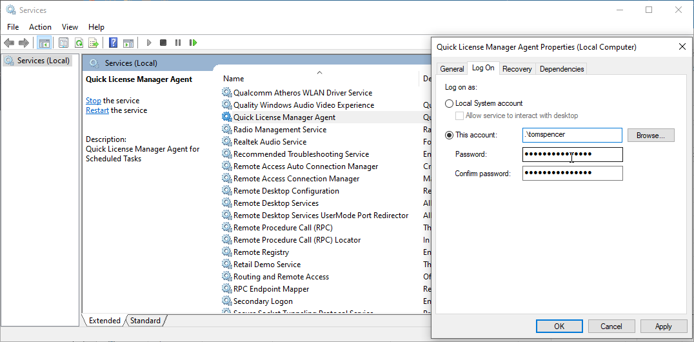Image resolution: width=694 pixels, height=342 pixels.
Task: Switch to the Log On tab
Action: click(483, 68)
